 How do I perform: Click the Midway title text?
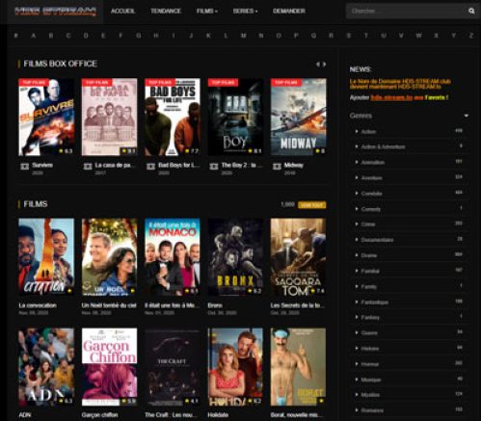(x=294, y=165)
